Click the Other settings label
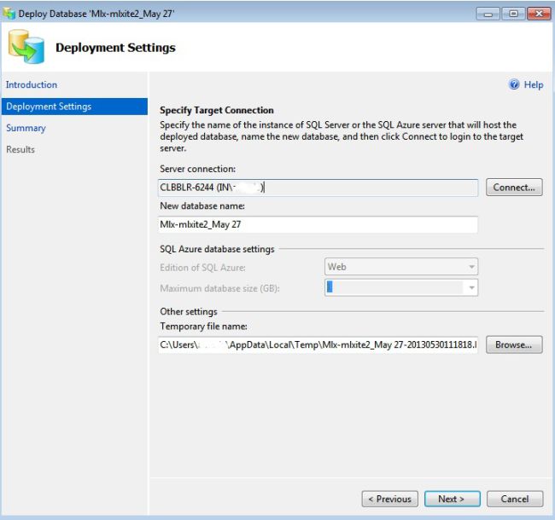 click(x=189, y=312)
